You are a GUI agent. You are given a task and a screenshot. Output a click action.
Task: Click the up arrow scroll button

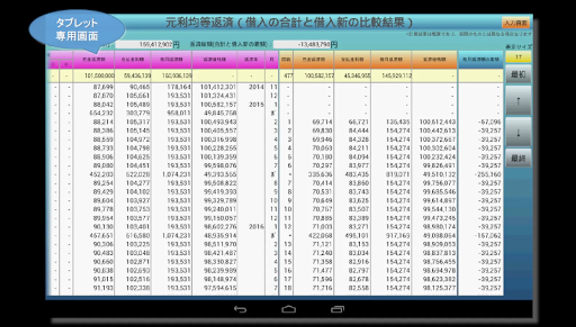(x=518, y=101)
